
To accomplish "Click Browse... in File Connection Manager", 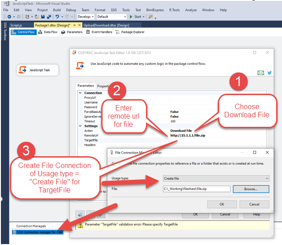I will pyautogui.click(x=251, y=189).
